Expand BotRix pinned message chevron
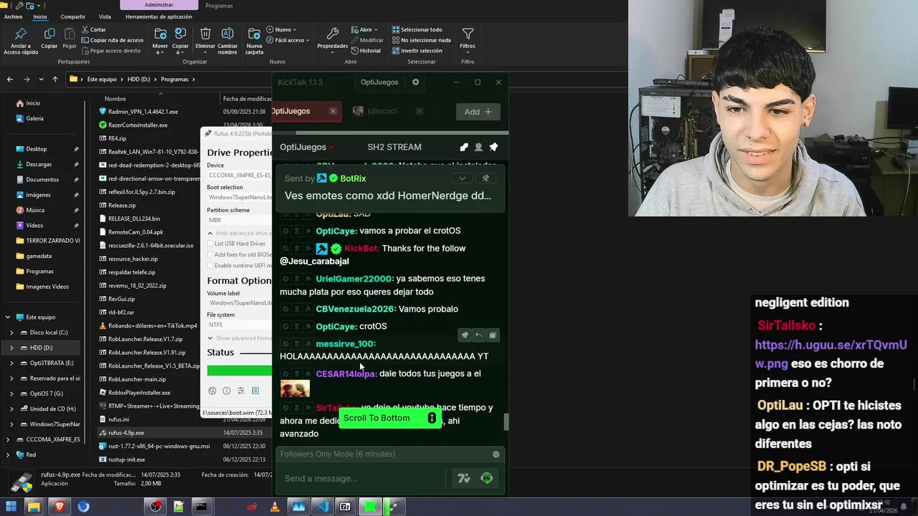This screenshot has width=918, height=516. pyautogui.click(x=462, y=178)
